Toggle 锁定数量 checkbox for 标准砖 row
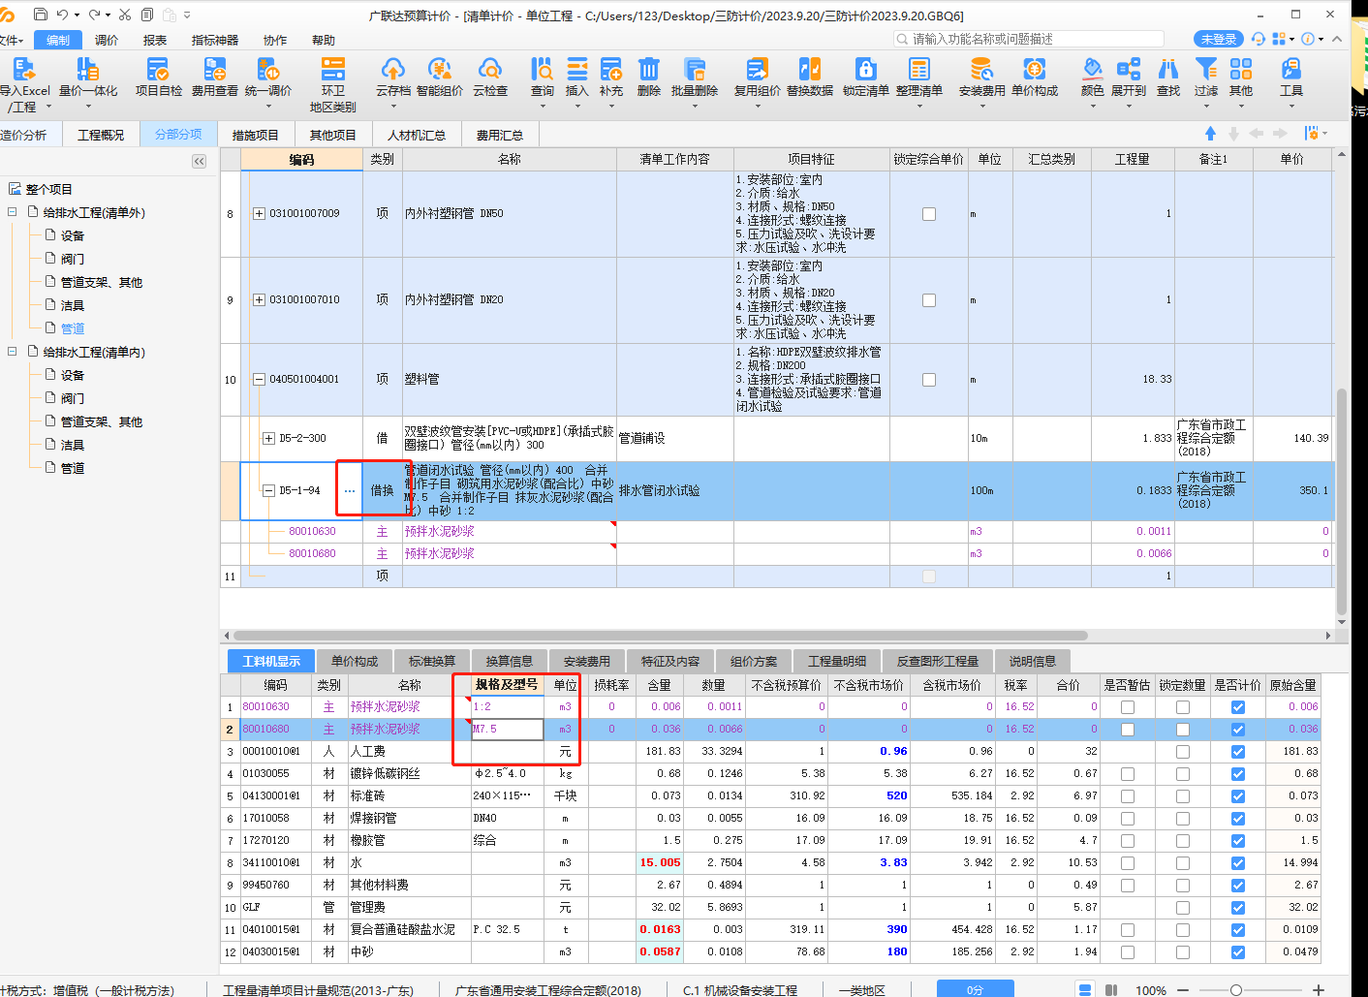This screenshot has width=1368, height=997. (1183, 796)
